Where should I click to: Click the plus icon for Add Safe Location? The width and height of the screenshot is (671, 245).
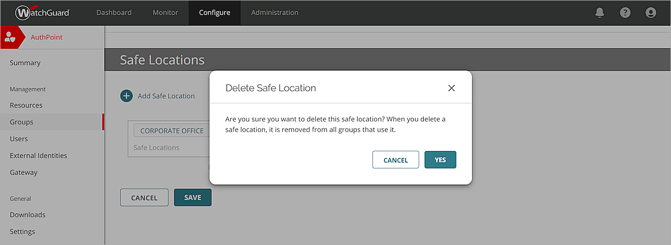126,96
